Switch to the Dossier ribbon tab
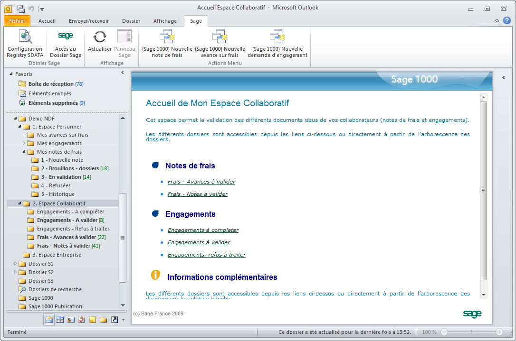The width and height of the screenshot is (516, 341). point(131,21)
